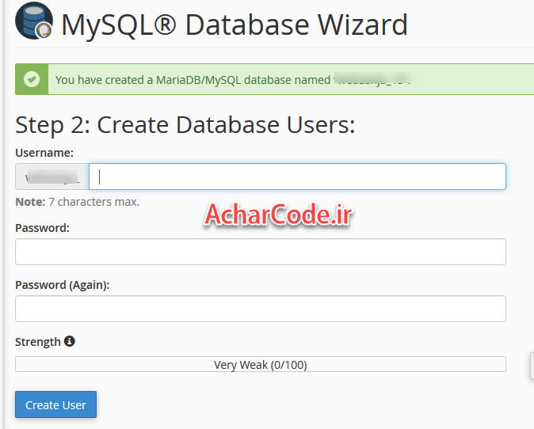Click the MySQL Database Wizard icon
The width and height of the screenshot is (534, 429).
[x=34, y=21]
